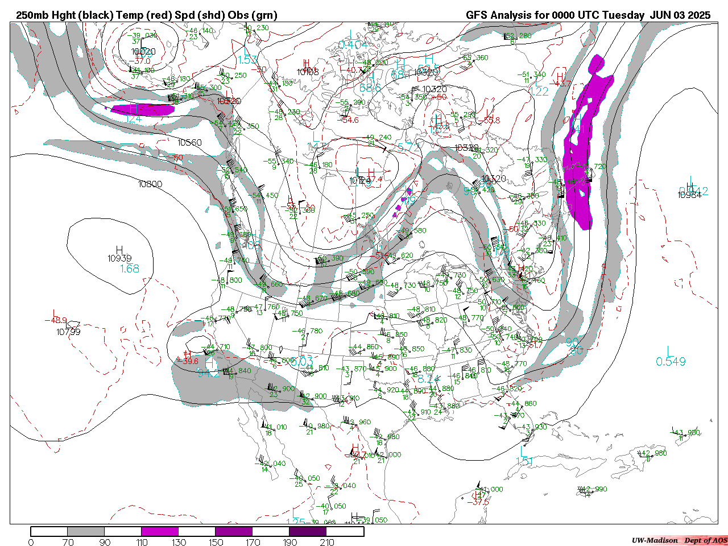Click the H marker above 10939
This screenshot has width=728, height=546.
tap(119, 250)
